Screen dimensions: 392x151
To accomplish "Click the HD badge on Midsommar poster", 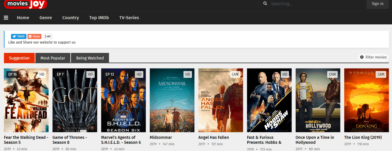I will tap(188, 74).
